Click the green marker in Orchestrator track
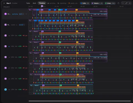Screen dimensions: 133x103 click(59, 10)
